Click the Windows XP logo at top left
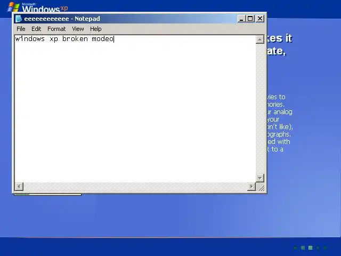The height and width of the screenshot is (256, 341). point(38,7)
